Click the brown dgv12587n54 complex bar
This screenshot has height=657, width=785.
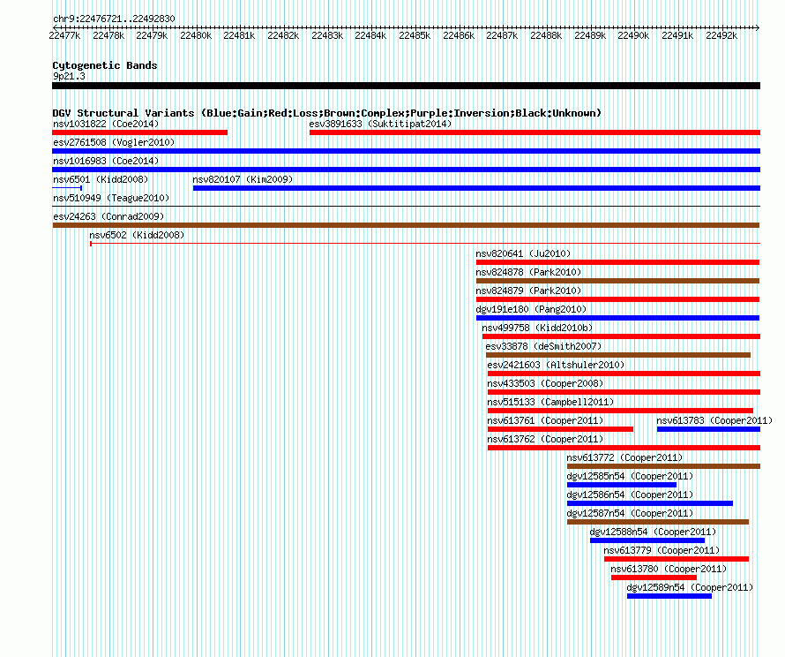(658, 522)
